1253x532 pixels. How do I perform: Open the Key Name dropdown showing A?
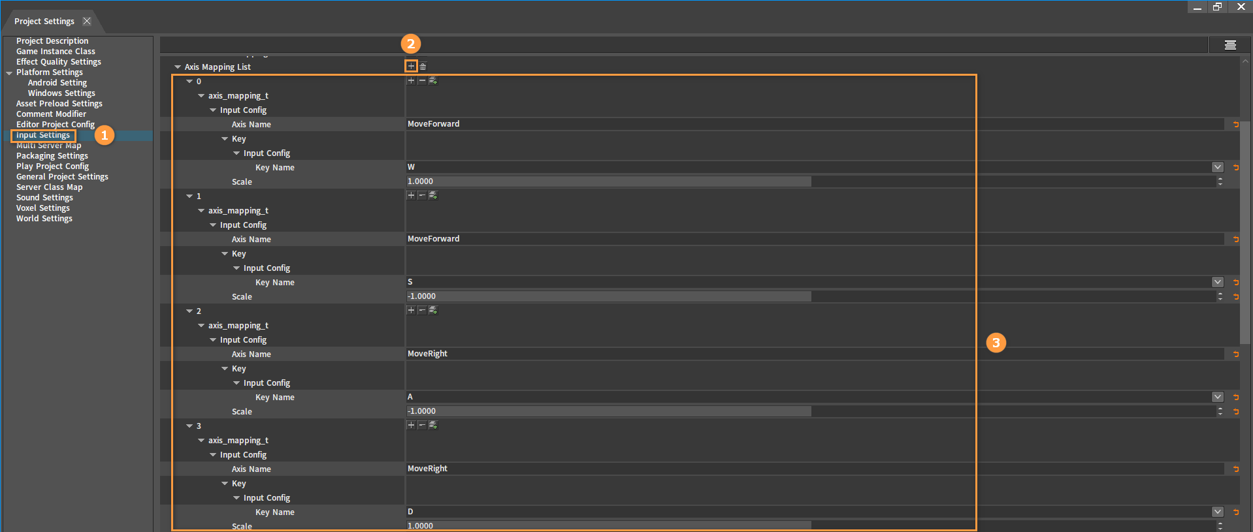point(1217,397)
